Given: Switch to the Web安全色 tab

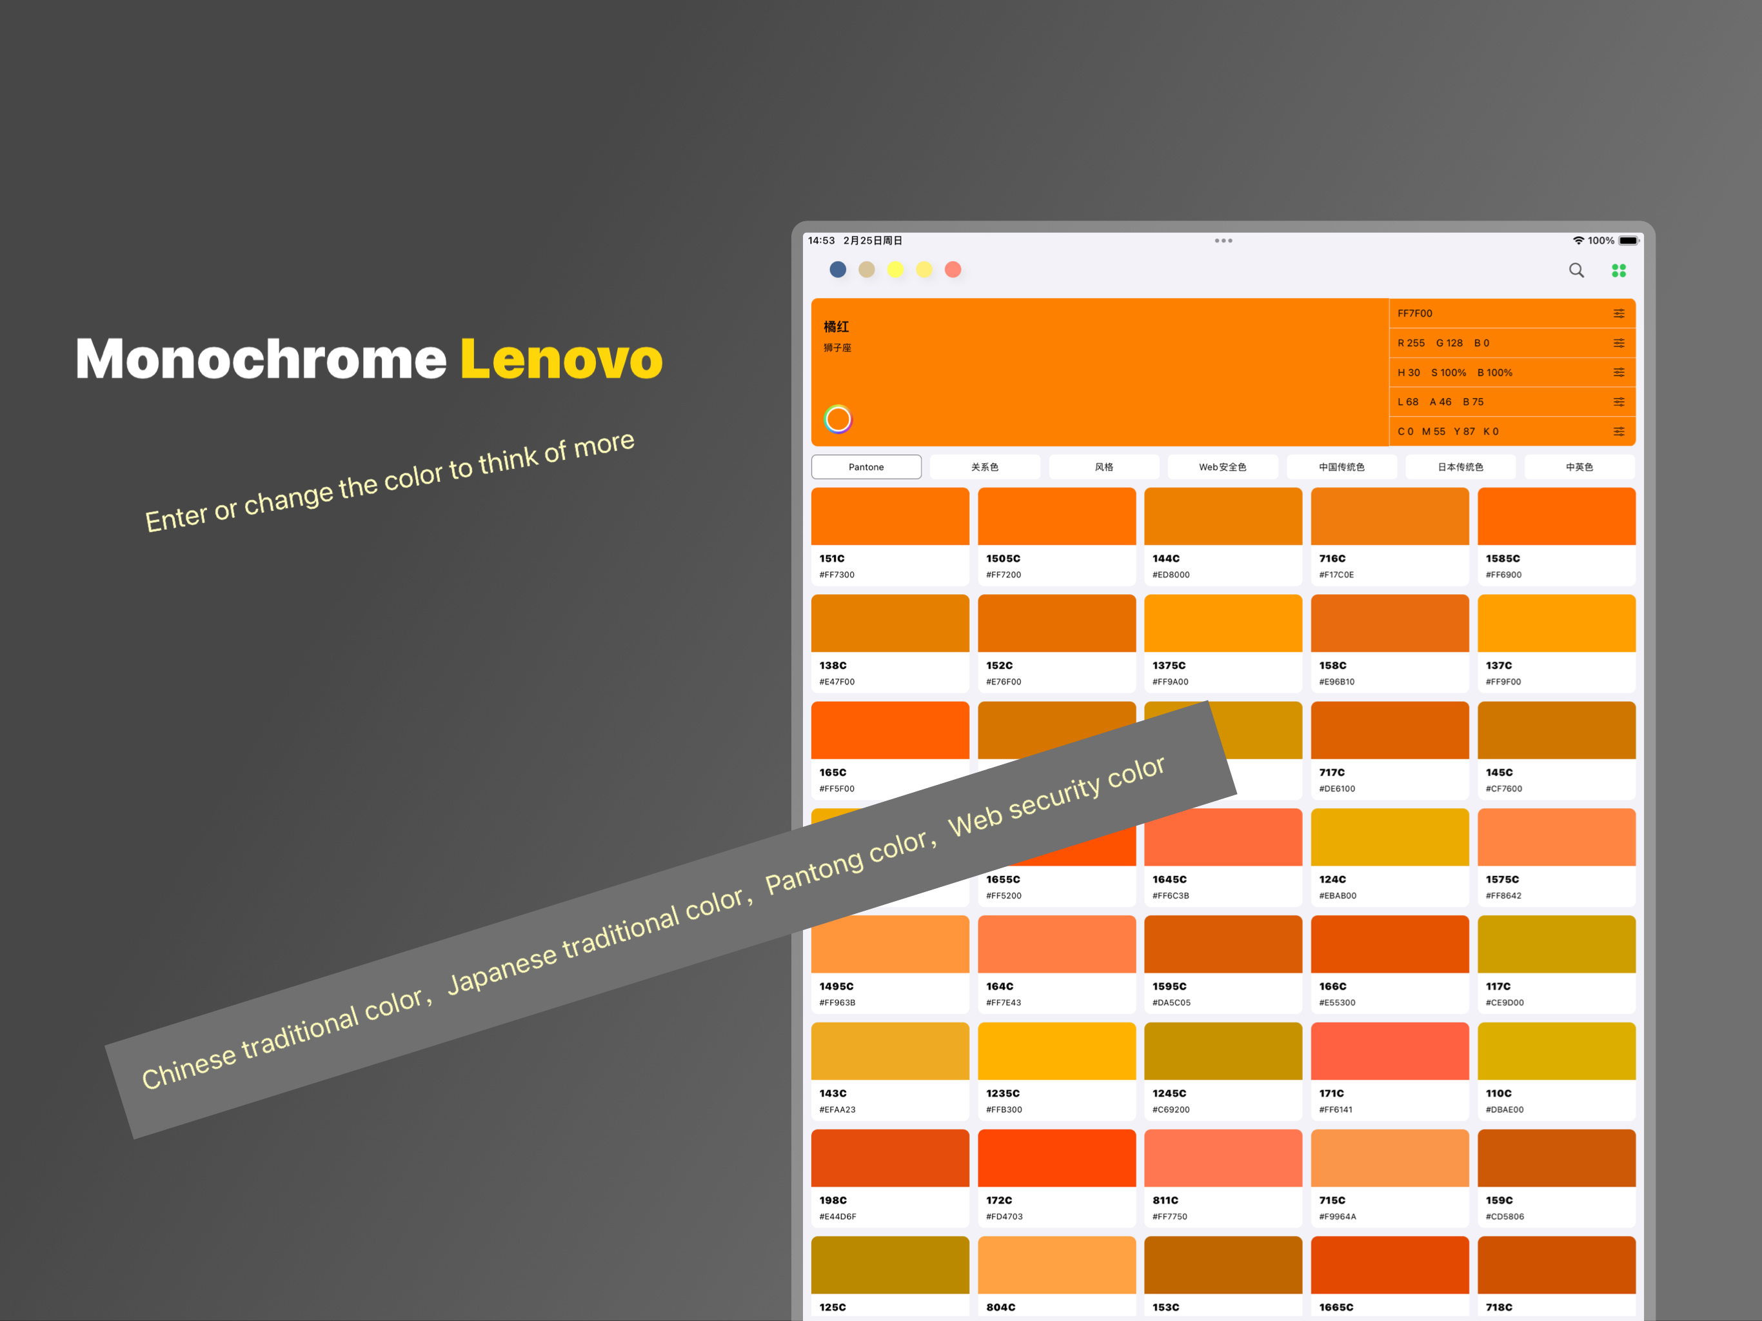Looking at the screenshot, I should pyautogui.click(x=1222, y=467).
